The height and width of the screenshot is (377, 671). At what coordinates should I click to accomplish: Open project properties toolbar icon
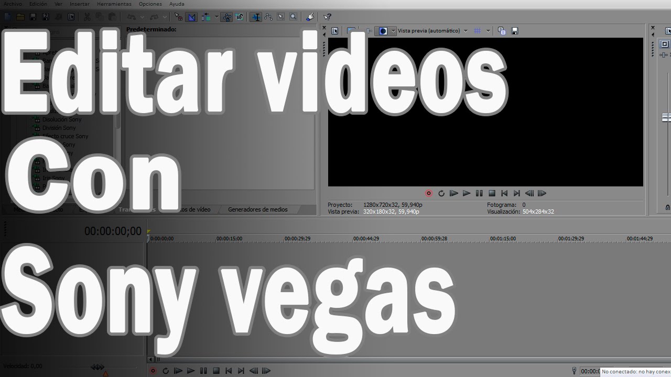(x=71, y=17)
